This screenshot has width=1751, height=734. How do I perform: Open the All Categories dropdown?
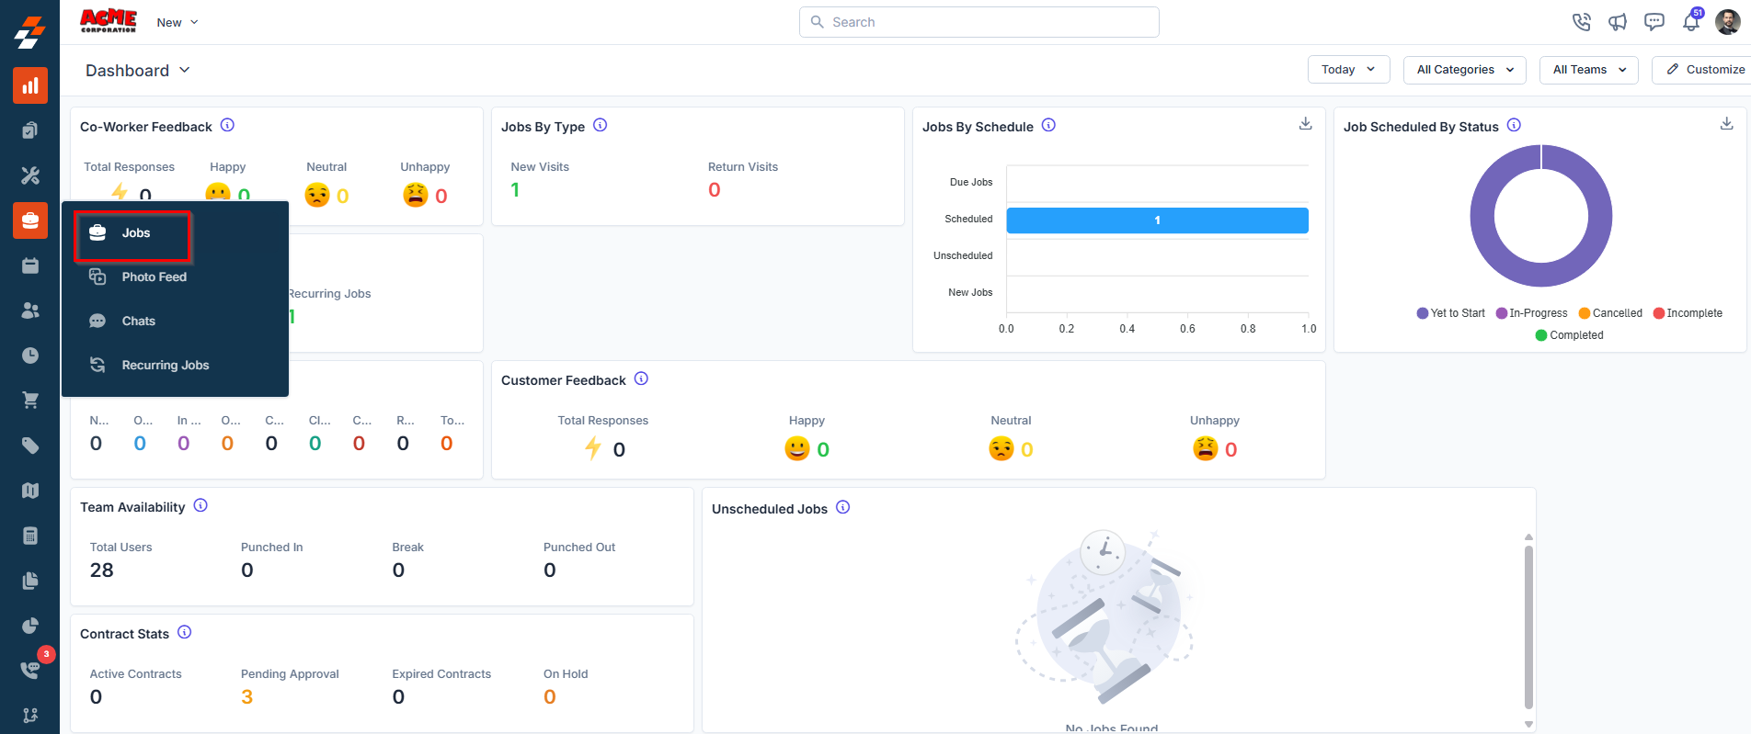pyautogui.click(x=1464, y=70)
